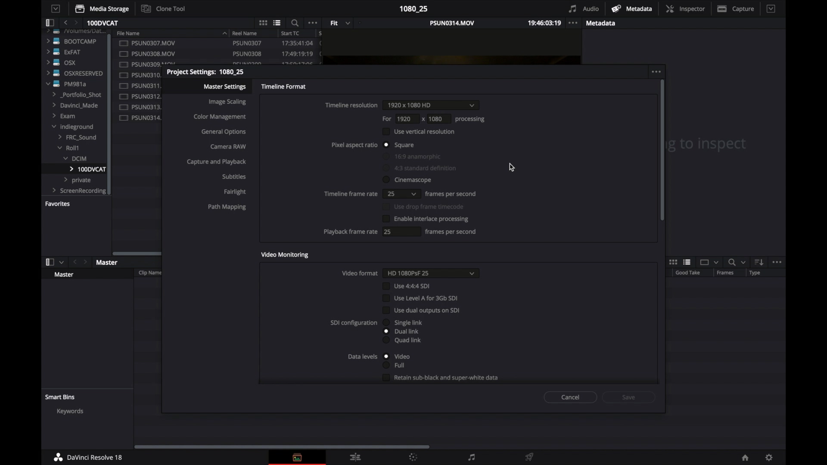The width and height of the screenshot is (827, 465).
Task: Select Color Management settings section
Action: click(x=219, y=116)
